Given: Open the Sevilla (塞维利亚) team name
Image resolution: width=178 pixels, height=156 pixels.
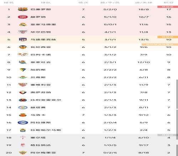Looking at the screenshot, I should tap(41, 85).
